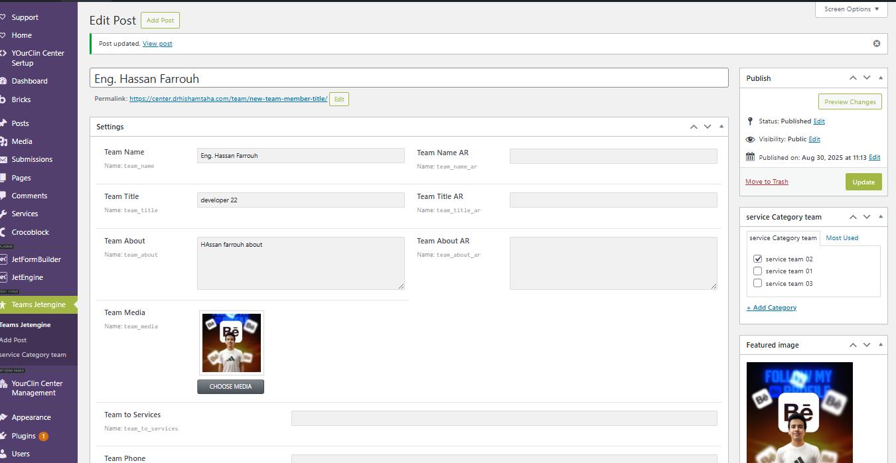
Task: Open Add Post in Teams submenu
Action: [13, 340]
